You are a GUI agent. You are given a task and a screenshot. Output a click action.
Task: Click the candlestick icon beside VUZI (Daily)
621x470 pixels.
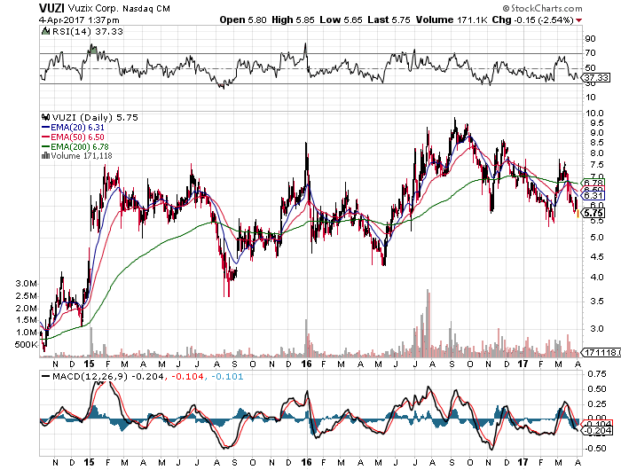click(45, 118)
